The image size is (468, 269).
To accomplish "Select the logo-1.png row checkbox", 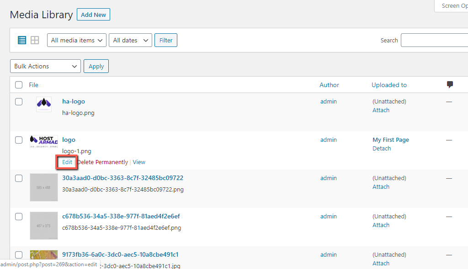I will pos(19,140).
